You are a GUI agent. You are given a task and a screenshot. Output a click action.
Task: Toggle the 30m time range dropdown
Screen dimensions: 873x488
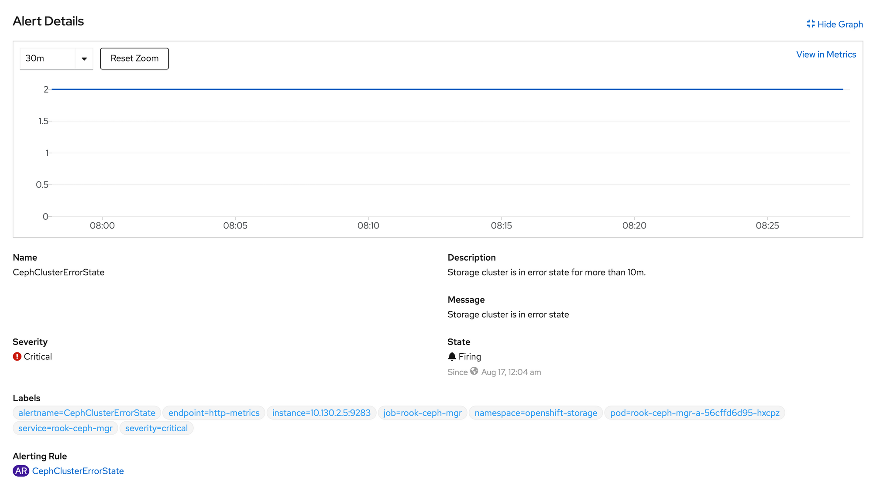(83, 58)
